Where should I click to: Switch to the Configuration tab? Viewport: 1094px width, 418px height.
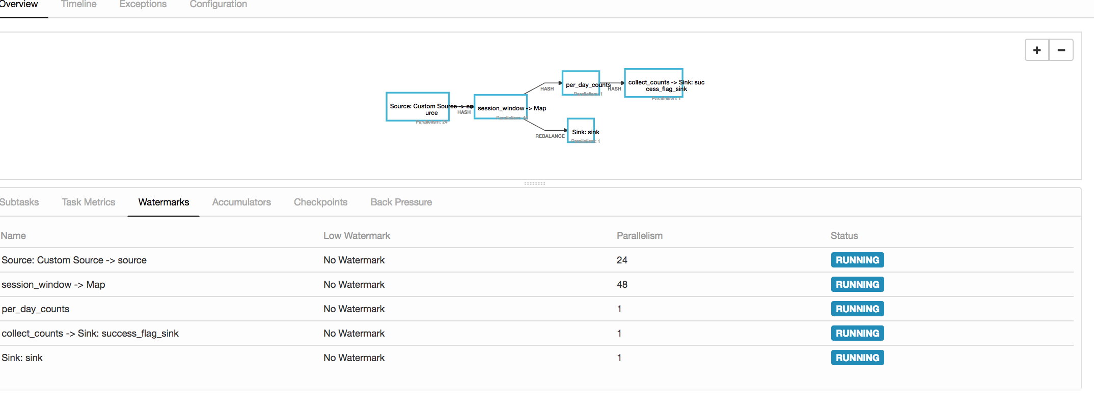coord(218,5)
